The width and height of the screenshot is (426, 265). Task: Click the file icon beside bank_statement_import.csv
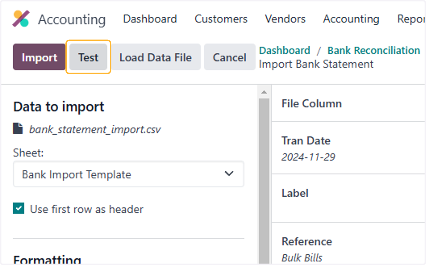tap(18, 129)
